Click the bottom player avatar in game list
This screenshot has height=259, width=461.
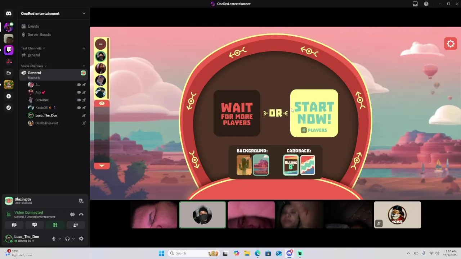click(x=100, y=92)
